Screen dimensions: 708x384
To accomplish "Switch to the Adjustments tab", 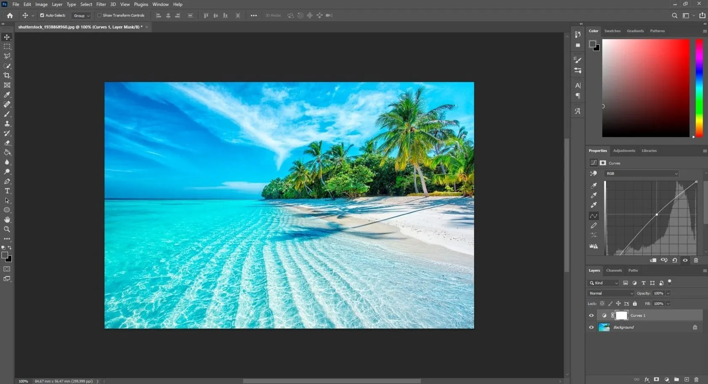I will pyautogui.click(x=624, y=150).
